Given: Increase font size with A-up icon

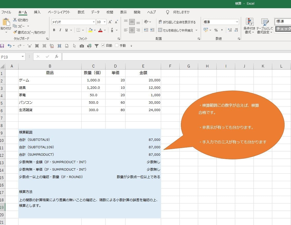Looking at the screenshot, I should click(110, 22).
